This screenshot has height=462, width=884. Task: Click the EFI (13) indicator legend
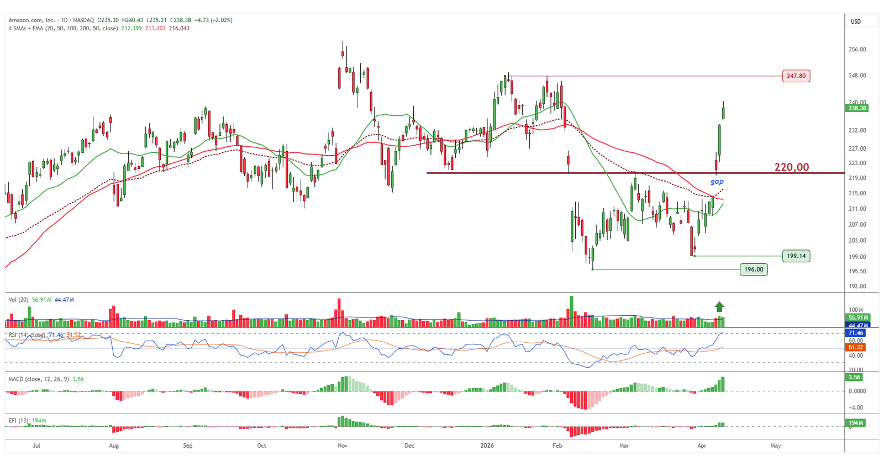18,421
